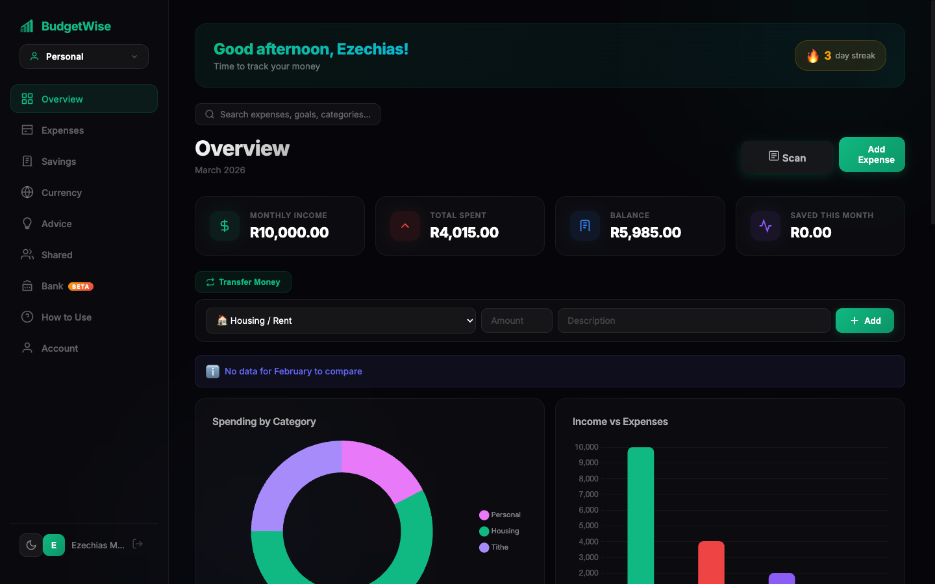Image resolution: width=935 pixels, height=584 pixels.
Task: Go to the Expenses page
Action: [84, 130]
